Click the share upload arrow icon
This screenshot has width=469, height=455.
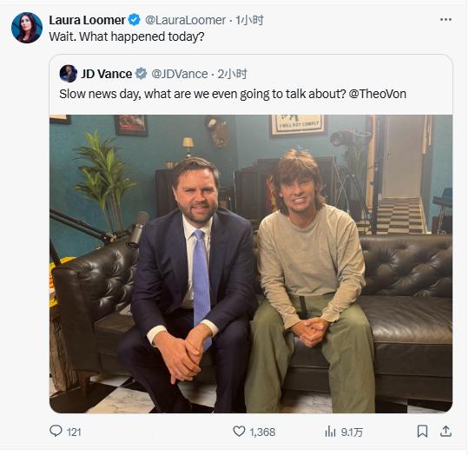pyautogui.click(x=446, y=431)
